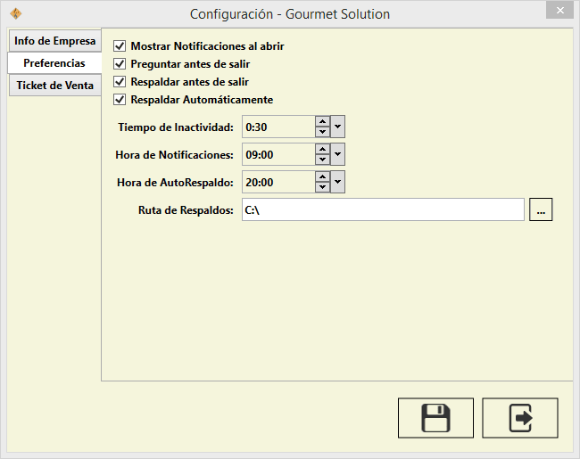The height and width of the screenshot is (459, 580).
Task: Click the exit door icon button
Action: [519, 418]
